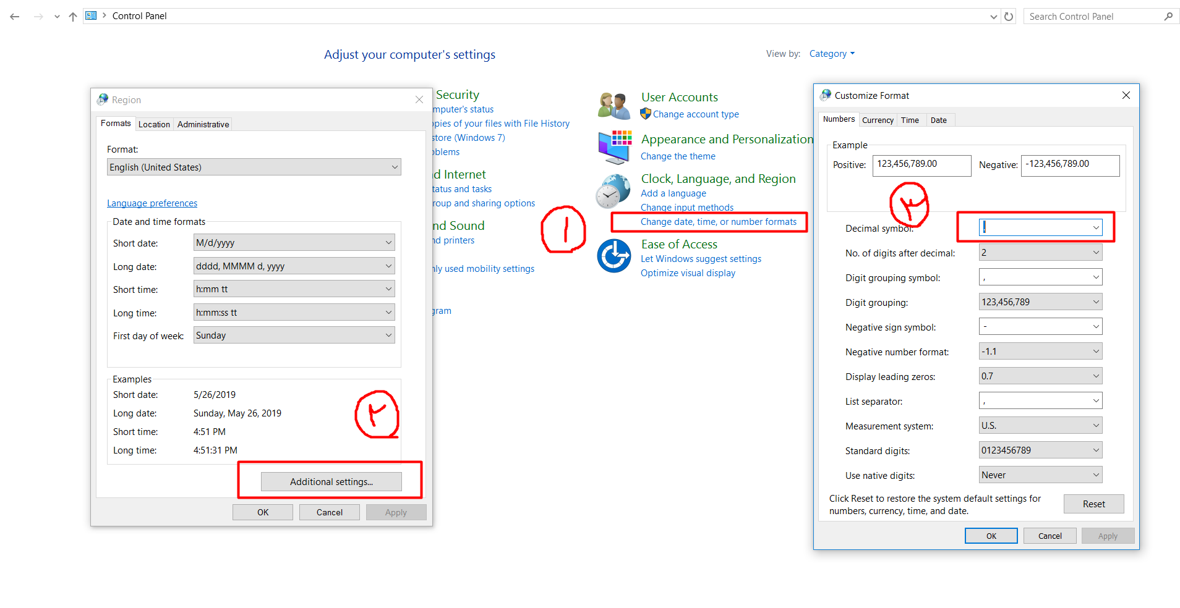Close the Customize Format dialog
This screenshot has height=608, width=1180.
[x=1126, y=95]
